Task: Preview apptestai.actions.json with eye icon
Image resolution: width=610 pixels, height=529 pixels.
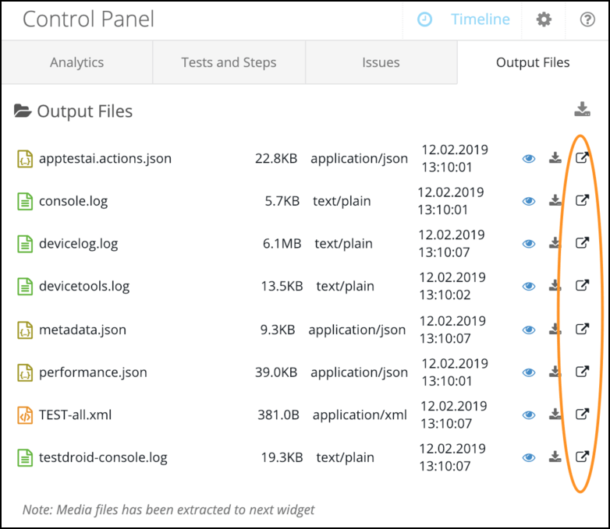Action: 529,159
